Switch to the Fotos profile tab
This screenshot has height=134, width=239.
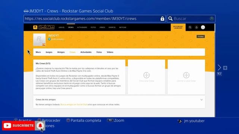(99, 52)
